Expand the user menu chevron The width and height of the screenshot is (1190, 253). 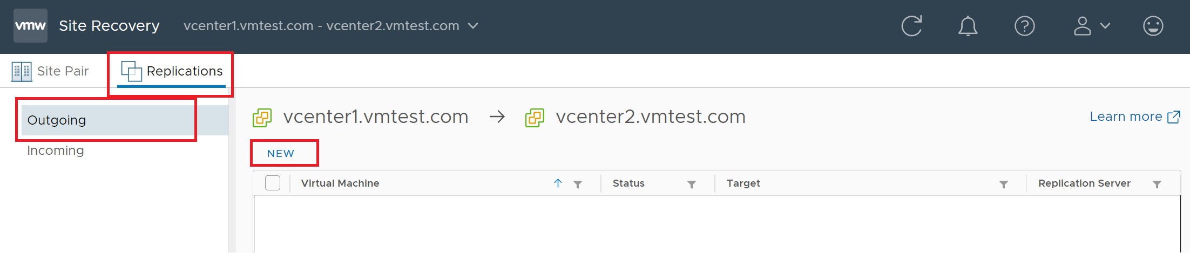1105,26
